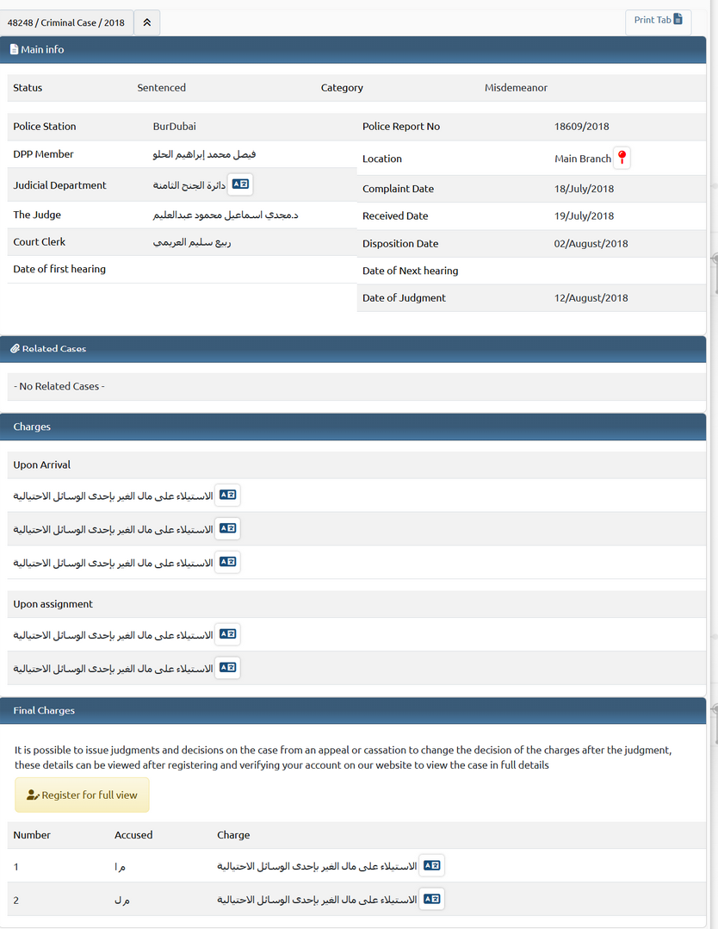Click the Main Branch location text
The height and width of the screenshot is (929, 718).
[583, 159]
